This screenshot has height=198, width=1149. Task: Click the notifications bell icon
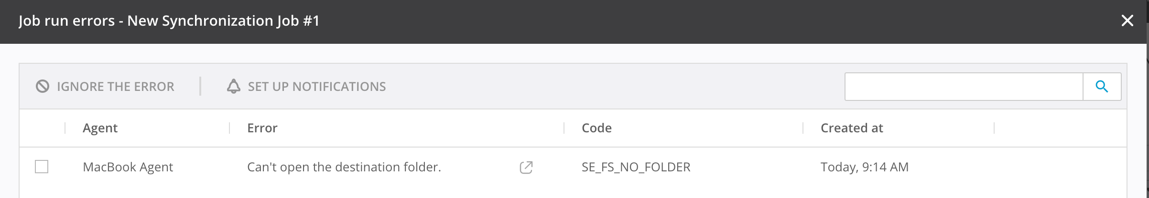[x=233, y=86]
